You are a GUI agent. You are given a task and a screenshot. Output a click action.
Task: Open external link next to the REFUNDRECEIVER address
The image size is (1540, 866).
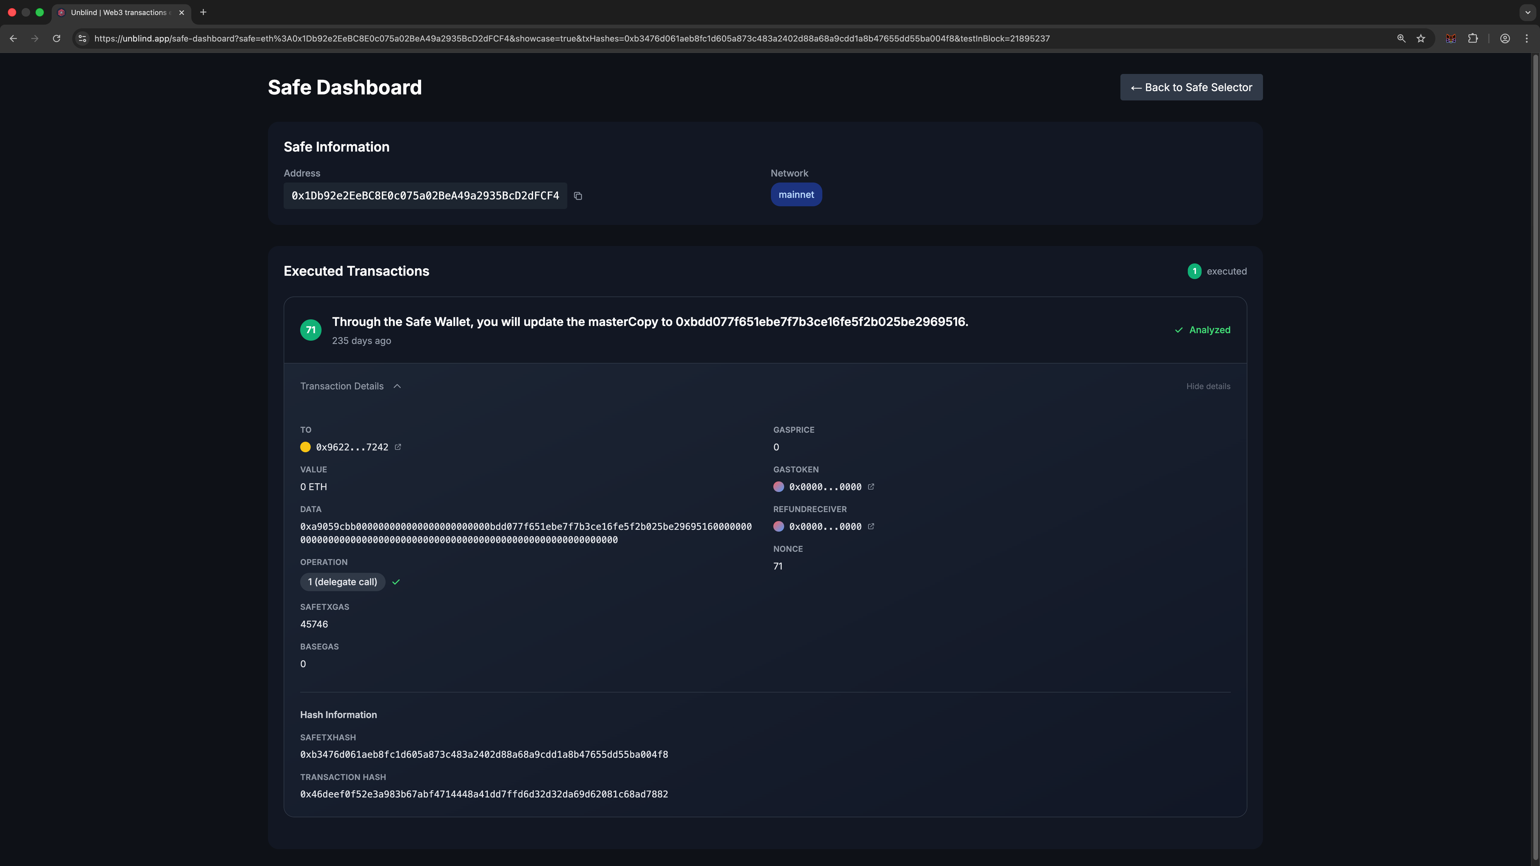pos(871,526)
